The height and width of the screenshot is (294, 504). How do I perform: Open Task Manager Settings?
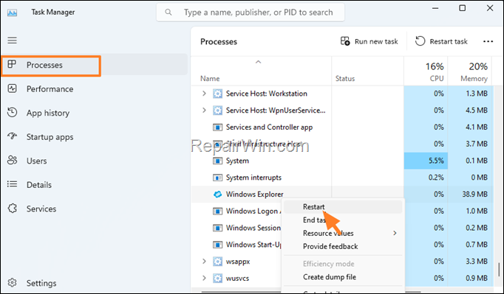[x=41, y=283]
